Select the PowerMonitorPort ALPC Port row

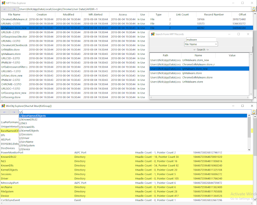coord(126,153)
